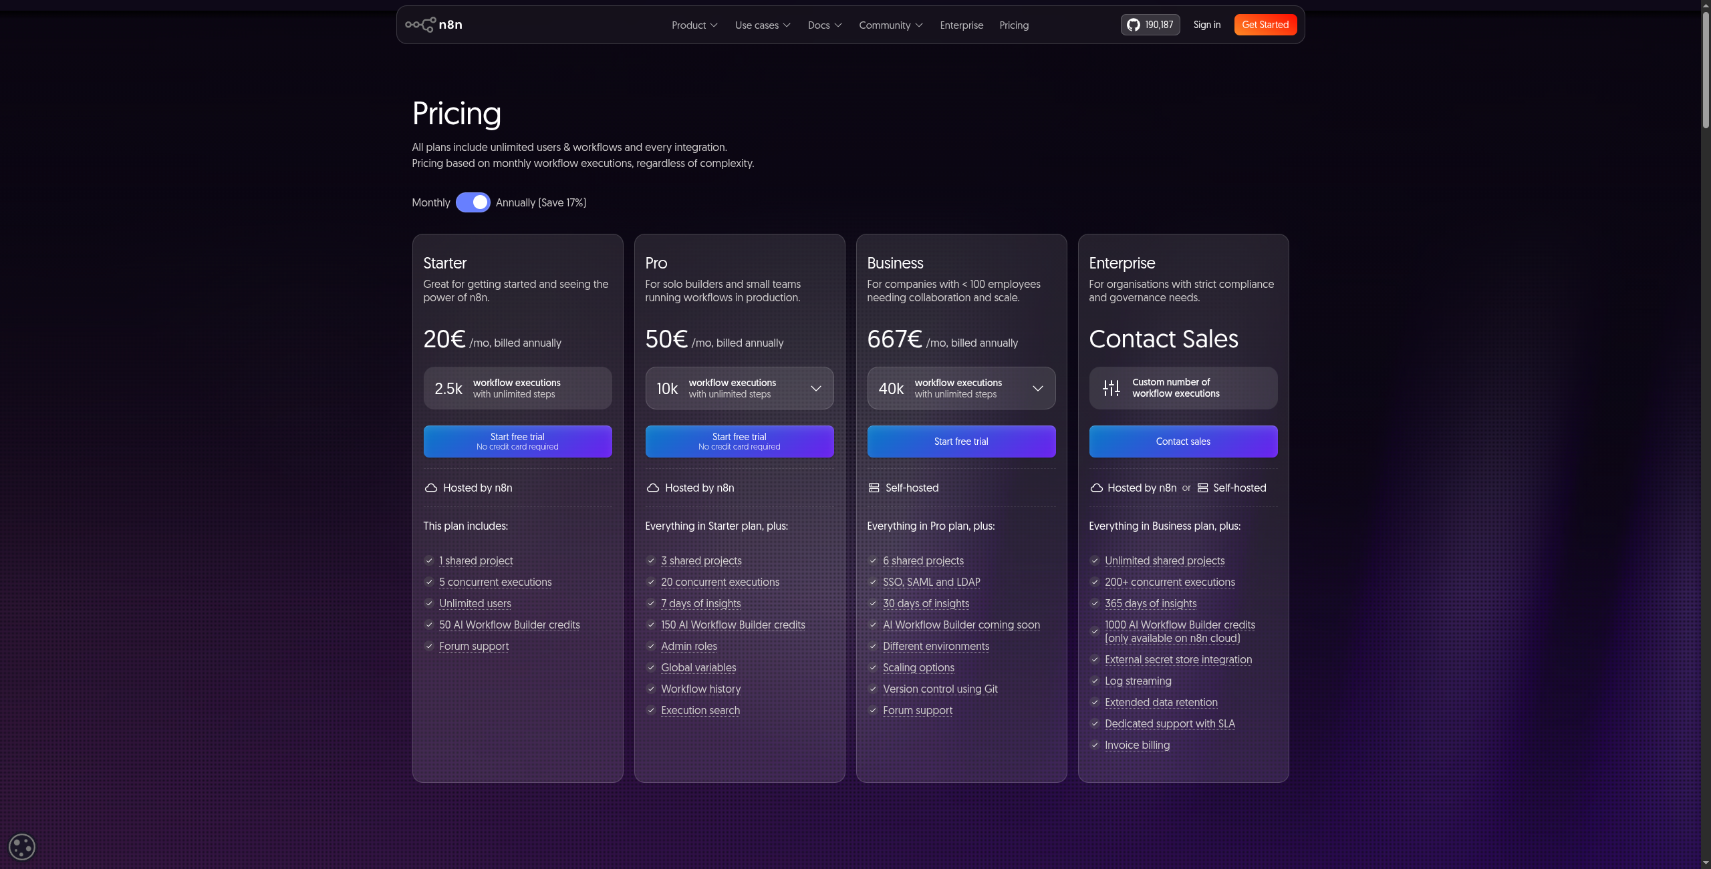Click checkmark icon next to Admin roles
The image size is (1711, 869).
[651, 646]
